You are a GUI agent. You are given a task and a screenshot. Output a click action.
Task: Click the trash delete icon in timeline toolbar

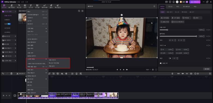(x=11, y=74)
